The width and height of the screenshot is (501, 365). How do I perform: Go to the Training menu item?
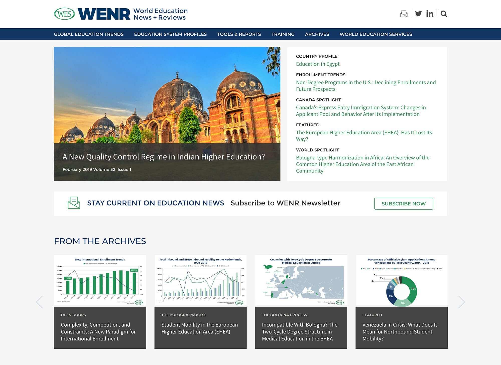tap(283, 34)
